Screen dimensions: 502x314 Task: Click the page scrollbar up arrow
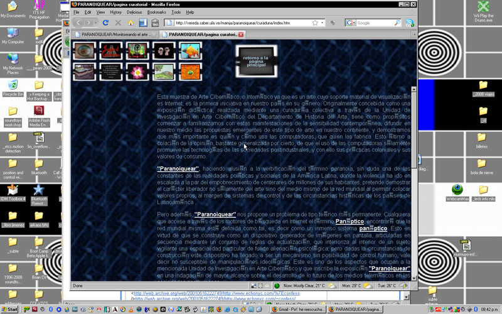[414, 89]
